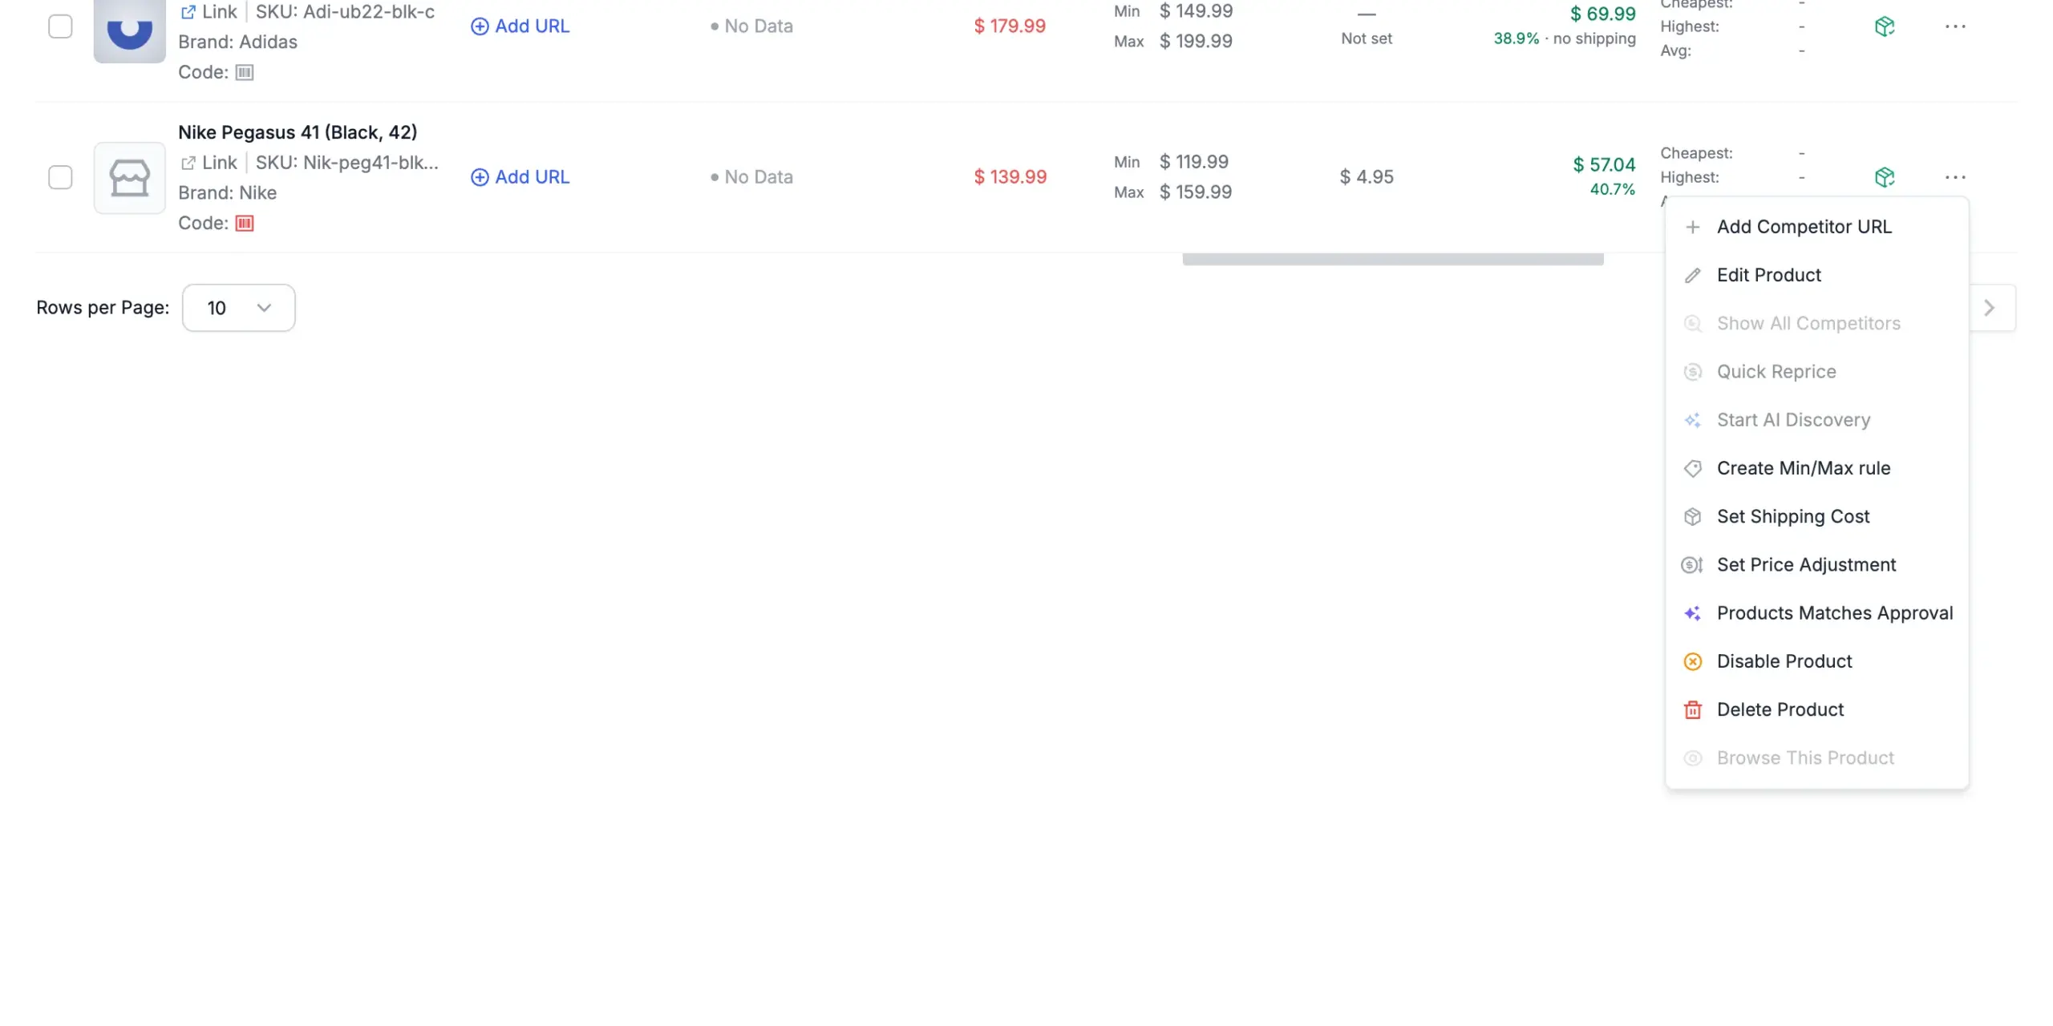Click Max price $ 199.99 for Adidas
Viewport: 2053px width, 1026px height.
[1196, 41]
